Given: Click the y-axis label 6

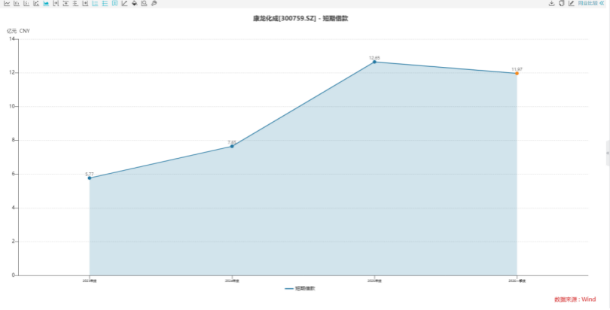Looking at the screenshot, I should click(13, 174).
